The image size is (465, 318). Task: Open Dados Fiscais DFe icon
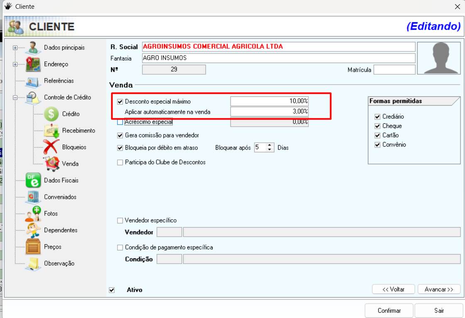pos(33,181)
